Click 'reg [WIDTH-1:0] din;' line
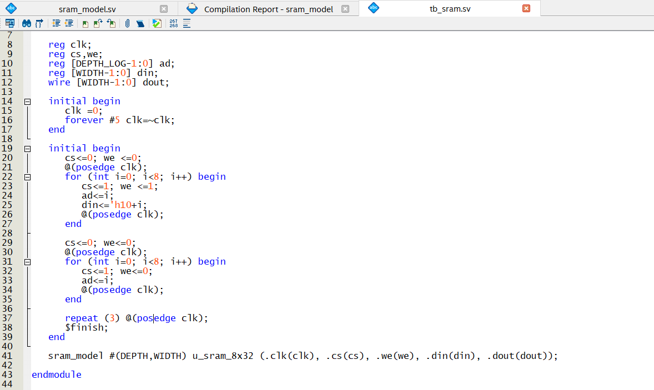The width and height of the screenshot is (654, 390). tap(103, 73)
